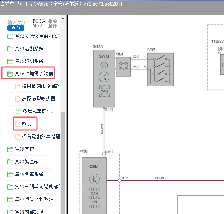This screenshot has height=214, width=224.
Task: Expand folder 集59煞車系統
Action: (x=29, y=174)
